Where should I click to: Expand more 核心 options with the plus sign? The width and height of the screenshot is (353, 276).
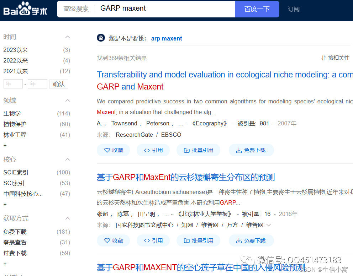(x=5, y=205)
